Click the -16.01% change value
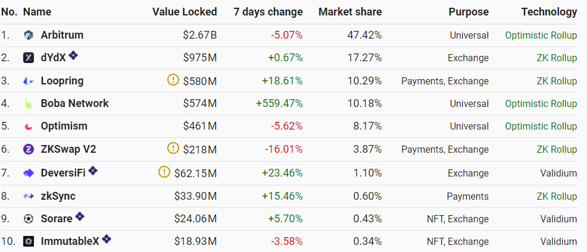The width and height of the screenshot is (587, 252). tap(284, 150)
